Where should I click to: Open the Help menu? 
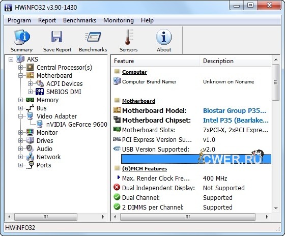tap(147, 20)
